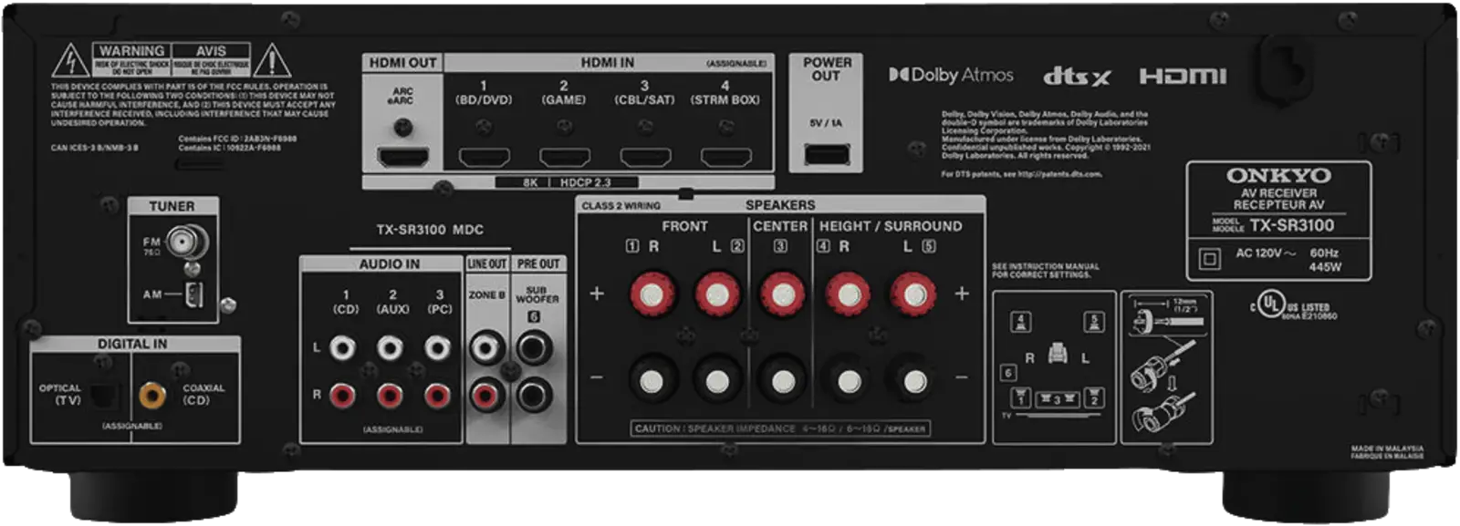Click the white L jack for Audio In 3 (PC)
Image resolution: width=1460 pixels, height=526 pixels.
(437, 347)
